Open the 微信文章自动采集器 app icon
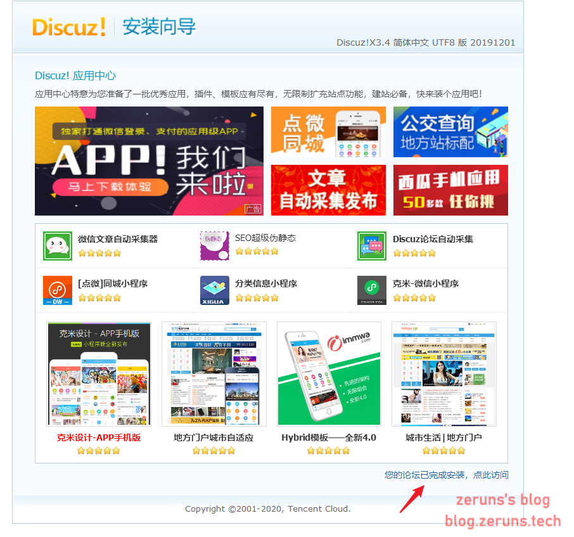Image resolution: width=574 pixels, height=537 pixels. click(58, 246)
